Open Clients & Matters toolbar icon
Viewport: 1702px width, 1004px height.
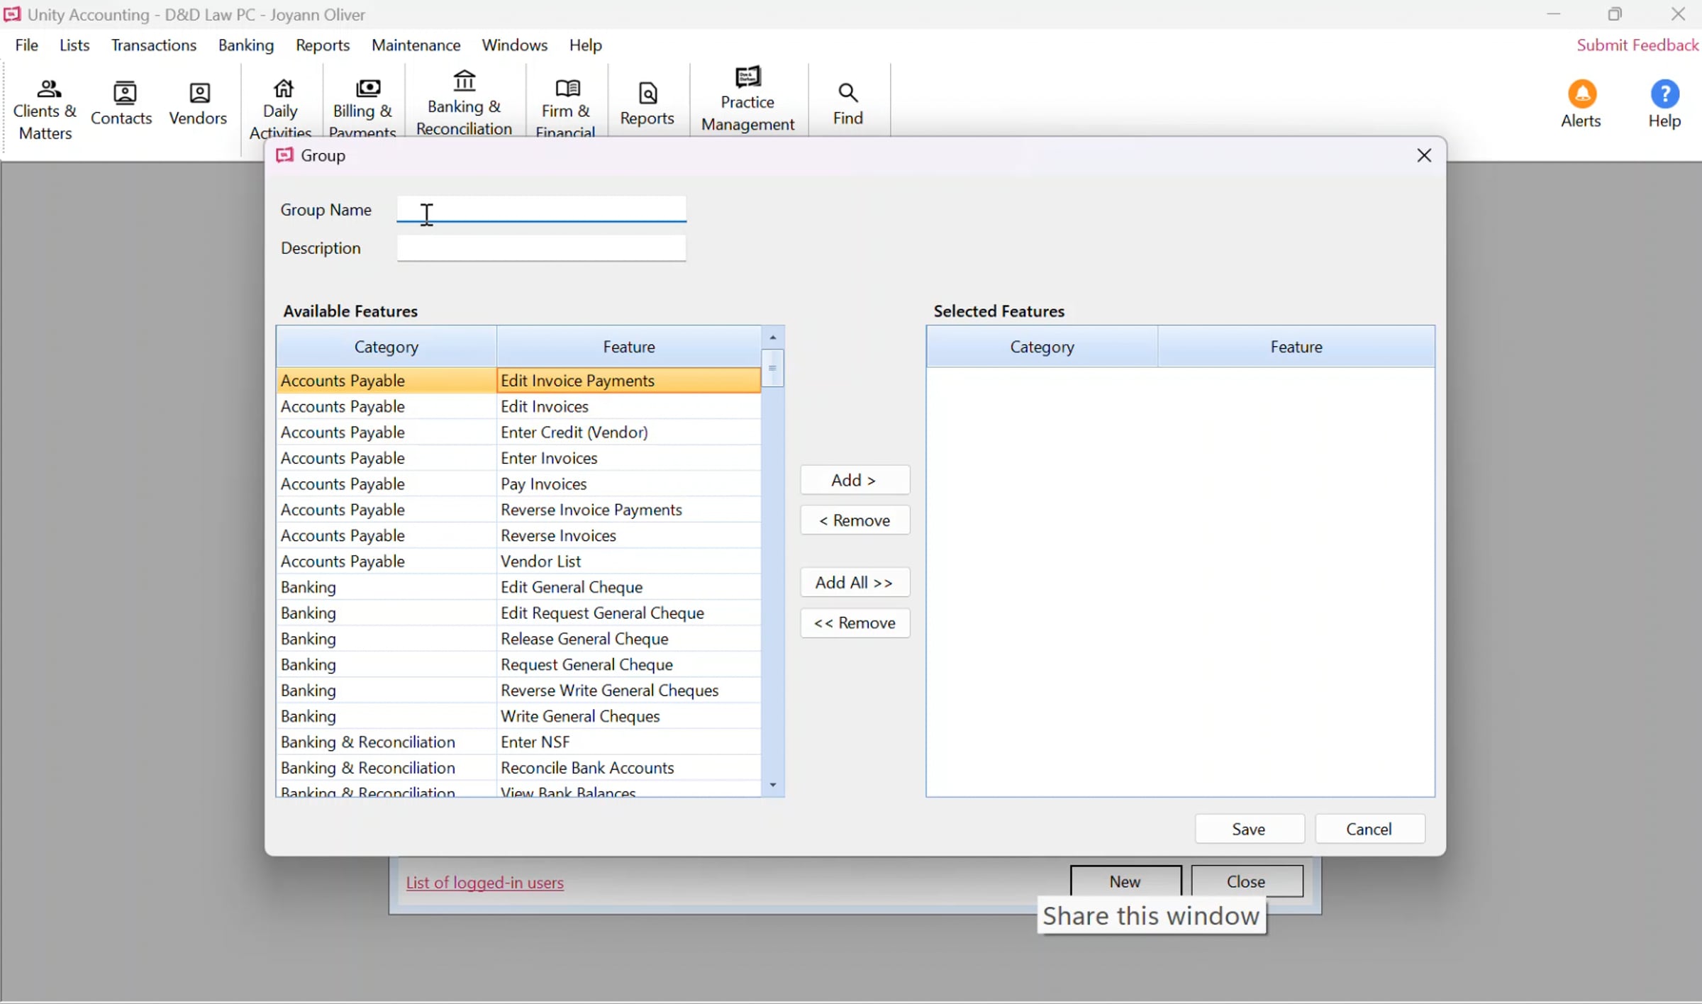tap(45, 109)
